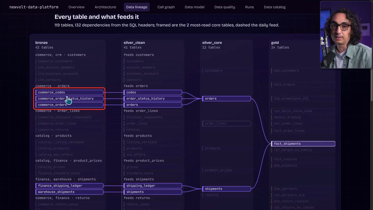The image size is (373, 210).
Task: Click the silver_clean orders node
Action: pos(153,105)
